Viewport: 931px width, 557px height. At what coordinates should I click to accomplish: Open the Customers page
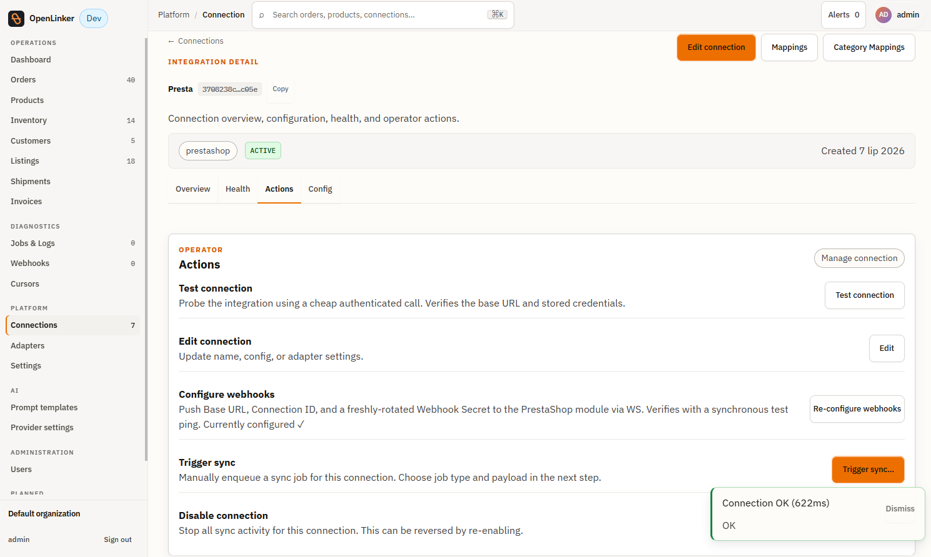click(x=72, y=141)
